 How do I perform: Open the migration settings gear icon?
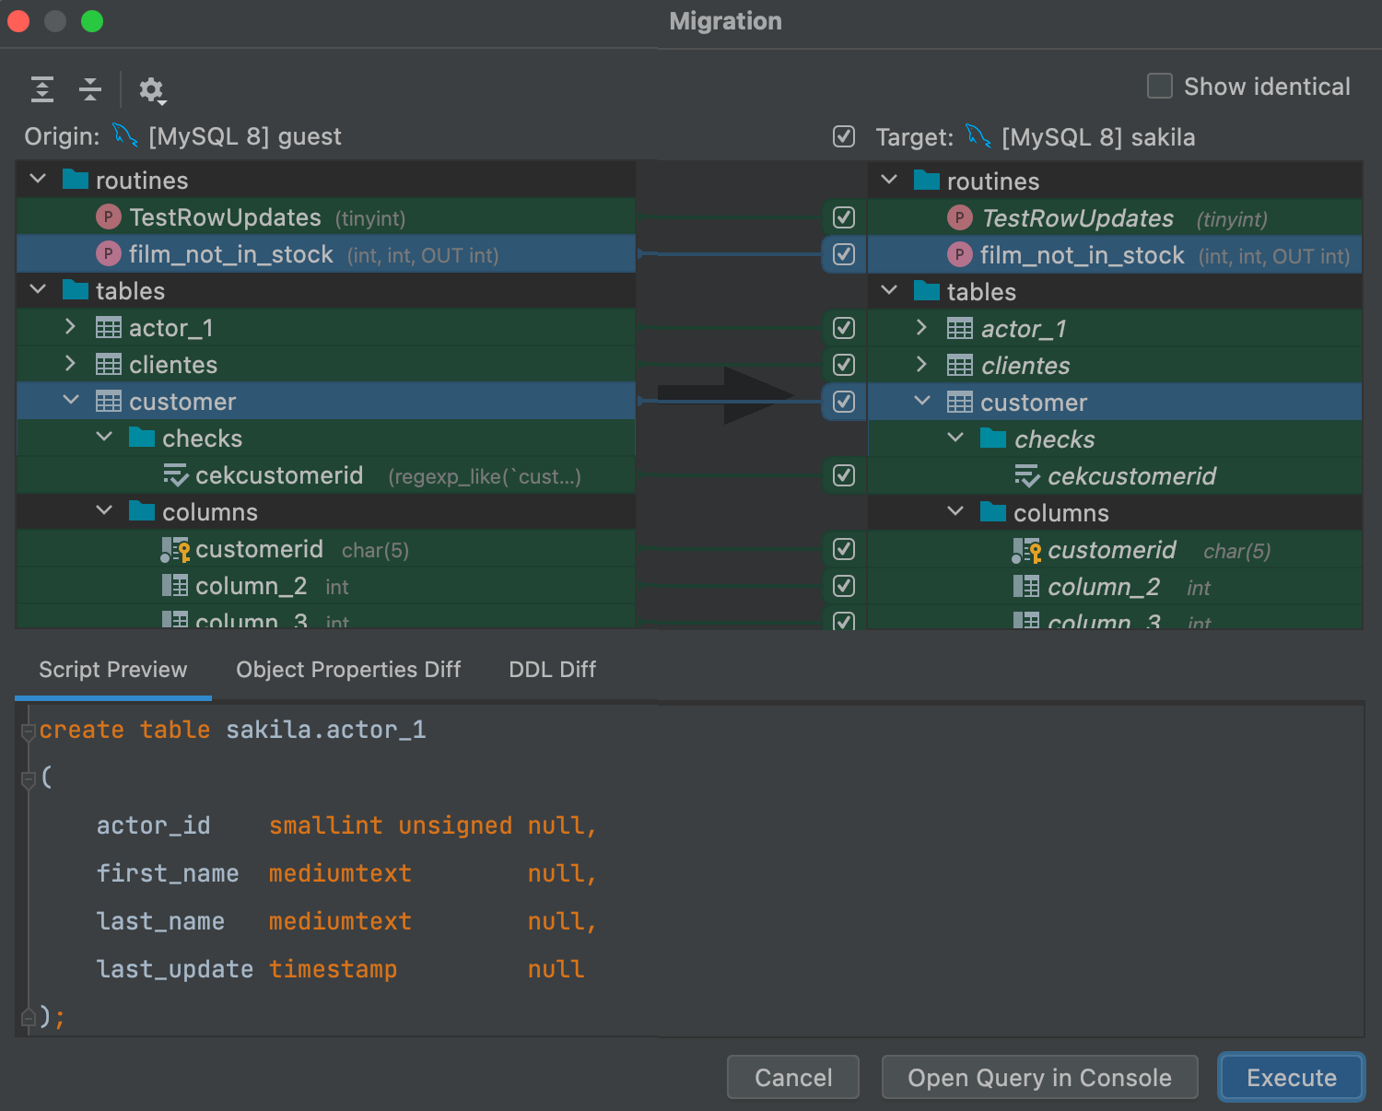point(151,89)
